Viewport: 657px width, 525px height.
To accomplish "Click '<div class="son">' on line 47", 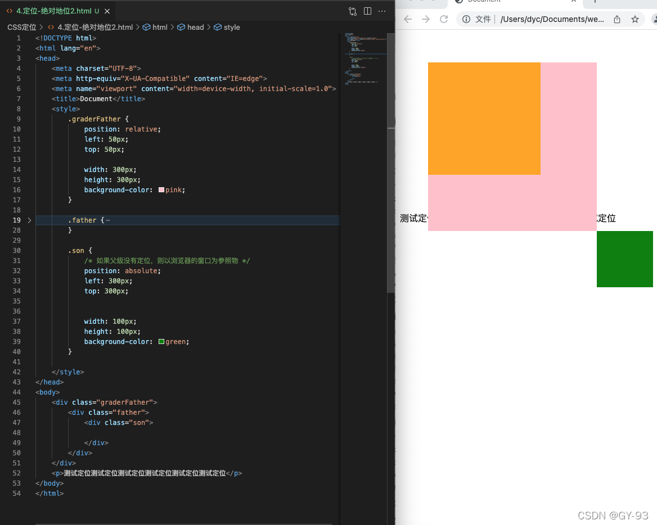I will [x=119, y=423].
